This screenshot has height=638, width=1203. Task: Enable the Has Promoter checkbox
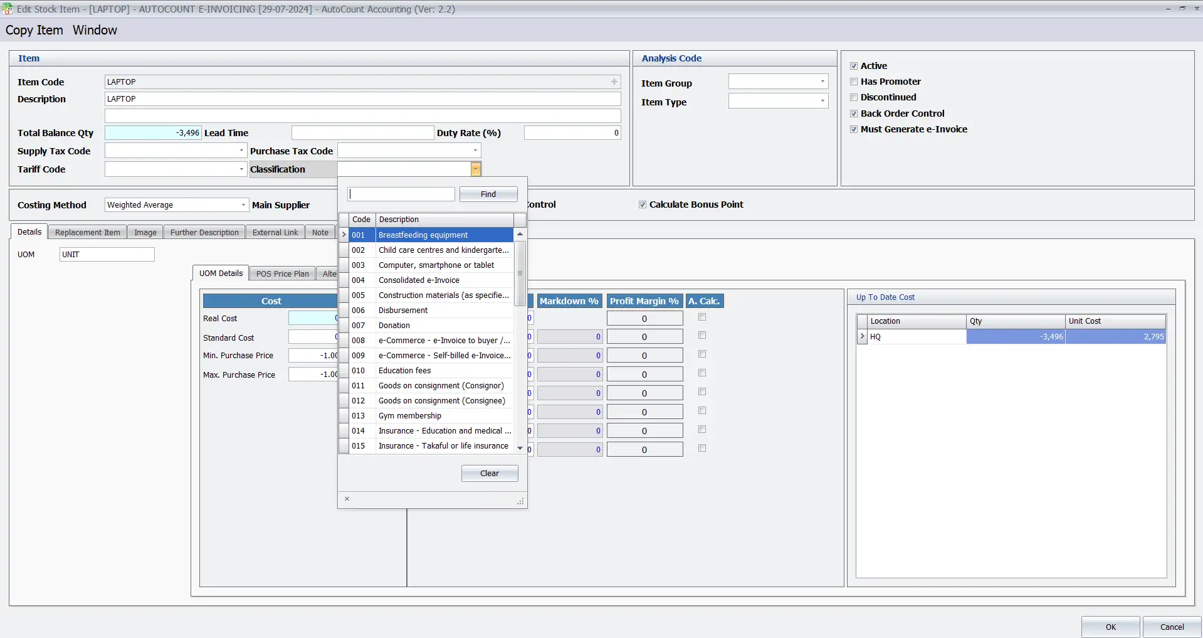854,81
